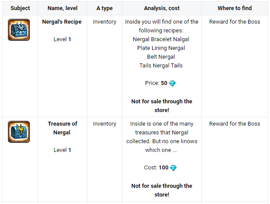This screenshot has width=270, height=204.
Task: Click Reward for the Boss for Nergal's Recipe
Action: tap(234, 22)
